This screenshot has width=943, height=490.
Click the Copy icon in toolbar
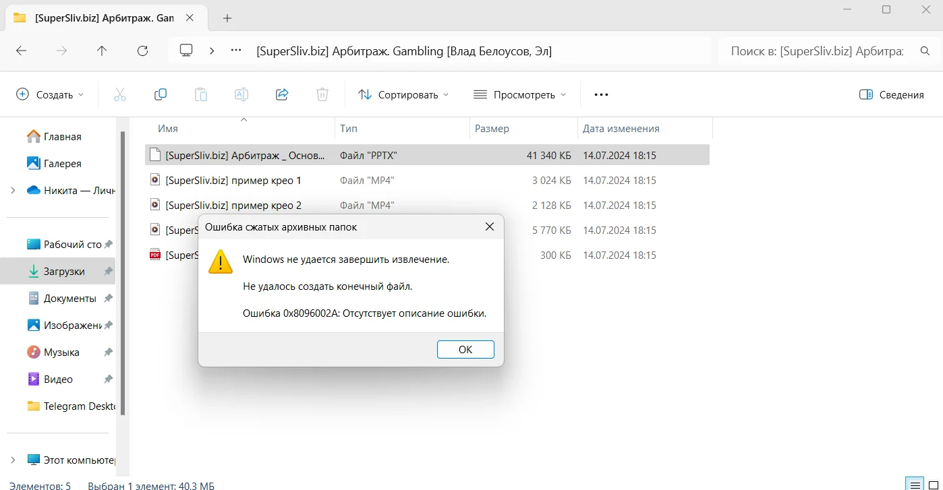161,95
